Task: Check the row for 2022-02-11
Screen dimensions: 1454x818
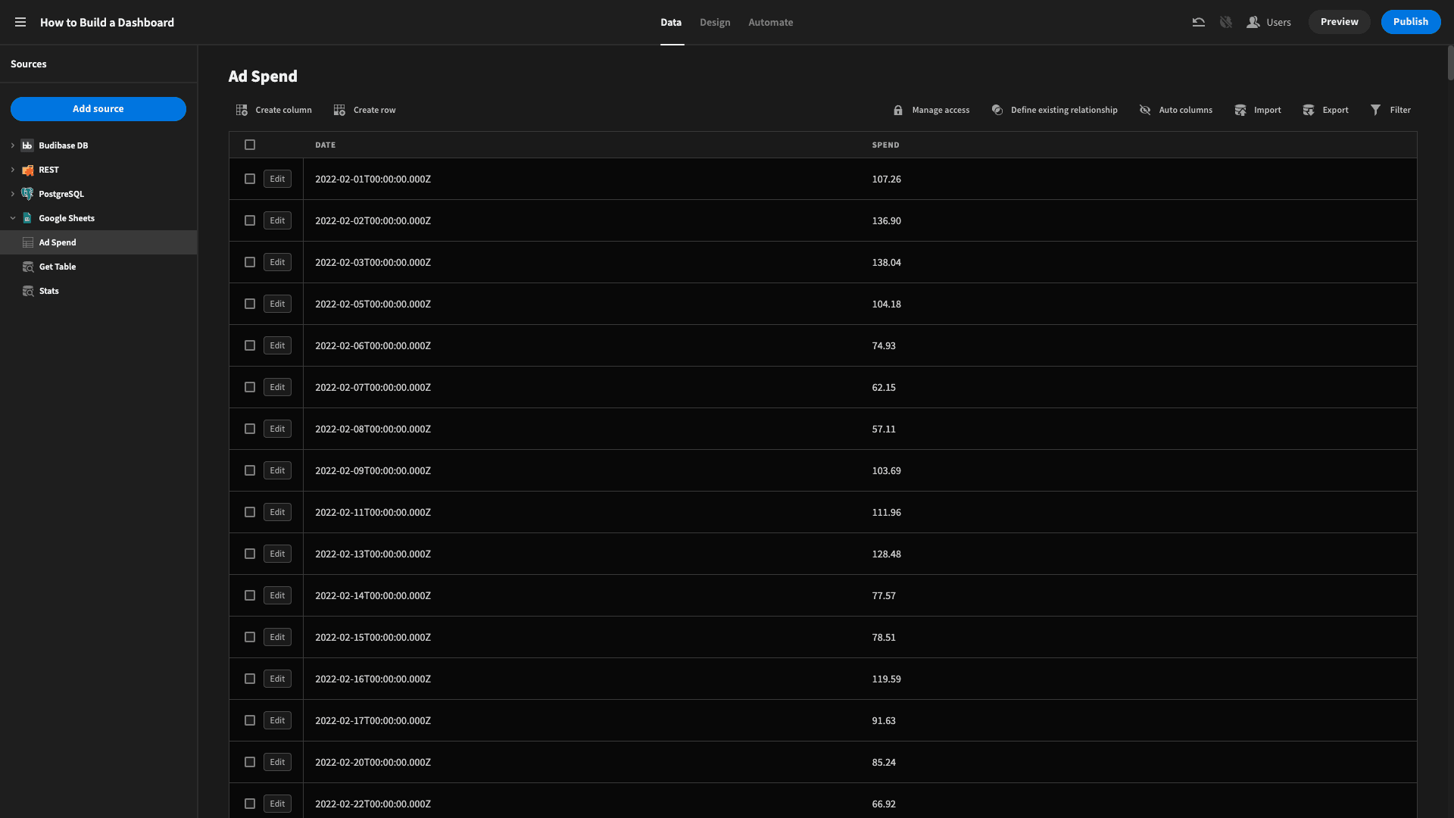Action: coord(250,512)
